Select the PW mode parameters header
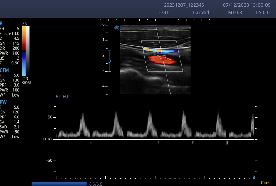Screen dimensions: 276x186 pos(3,102)
